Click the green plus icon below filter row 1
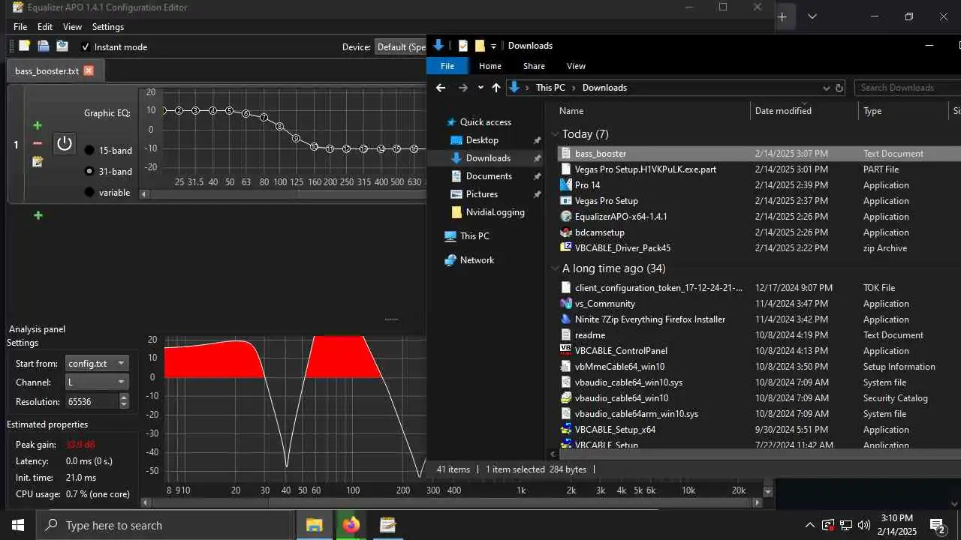The image size is (961, 540). [x=38, y=215]
